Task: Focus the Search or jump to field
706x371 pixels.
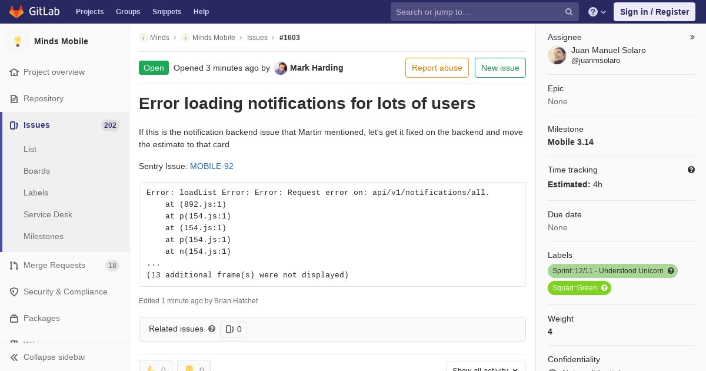Action: coord(484,12)
